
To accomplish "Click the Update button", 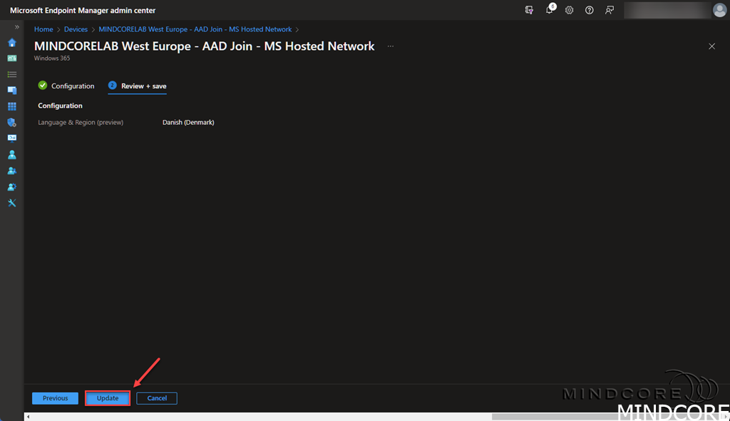I will pos(108,398).
